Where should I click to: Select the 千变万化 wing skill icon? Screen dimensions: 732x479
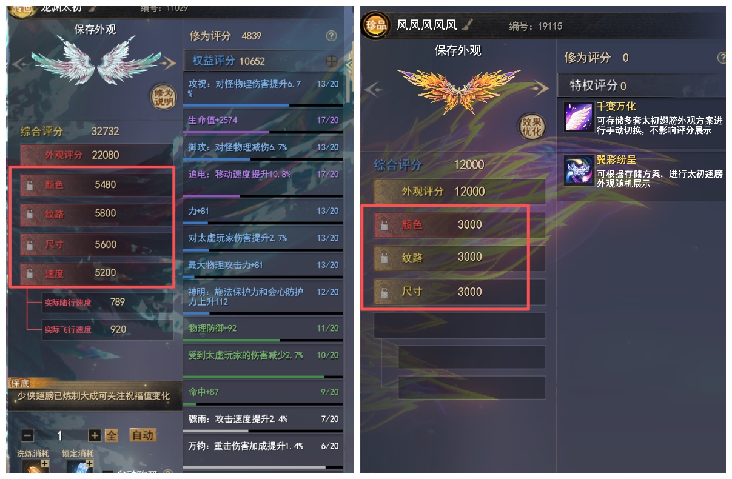tap(578, 116)
